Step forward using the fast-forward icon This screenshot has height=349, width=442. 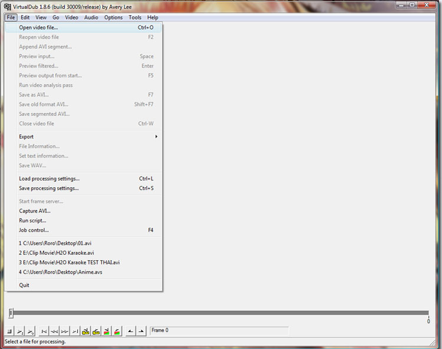[x=65, y=331]
